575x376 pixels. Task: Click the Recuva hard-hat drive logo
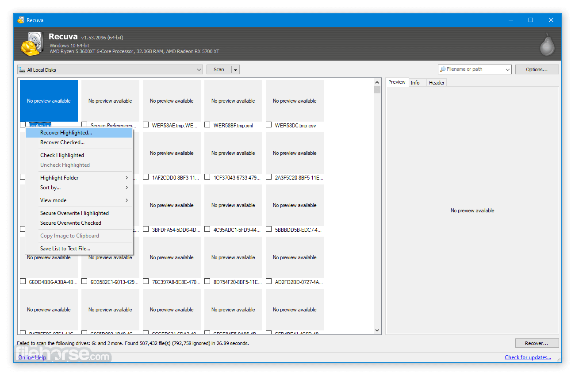tap(32, 44)
